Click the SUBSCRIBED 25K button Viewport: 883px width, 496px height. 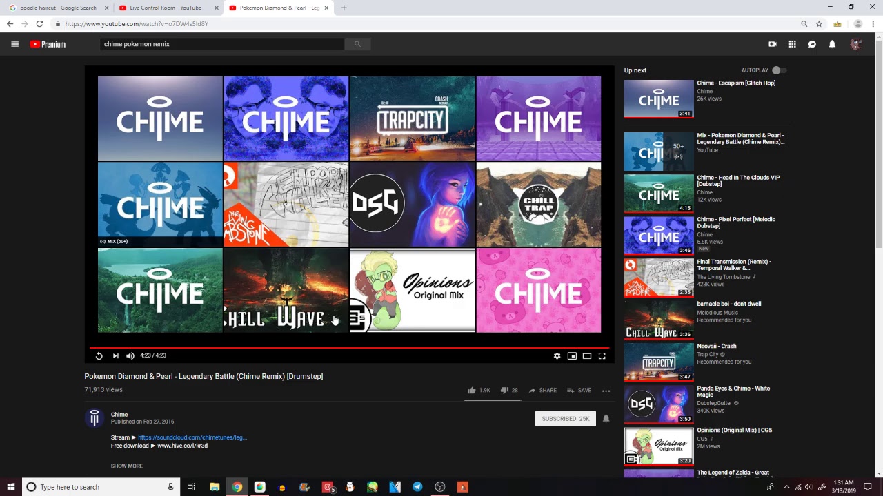[566, 418]
